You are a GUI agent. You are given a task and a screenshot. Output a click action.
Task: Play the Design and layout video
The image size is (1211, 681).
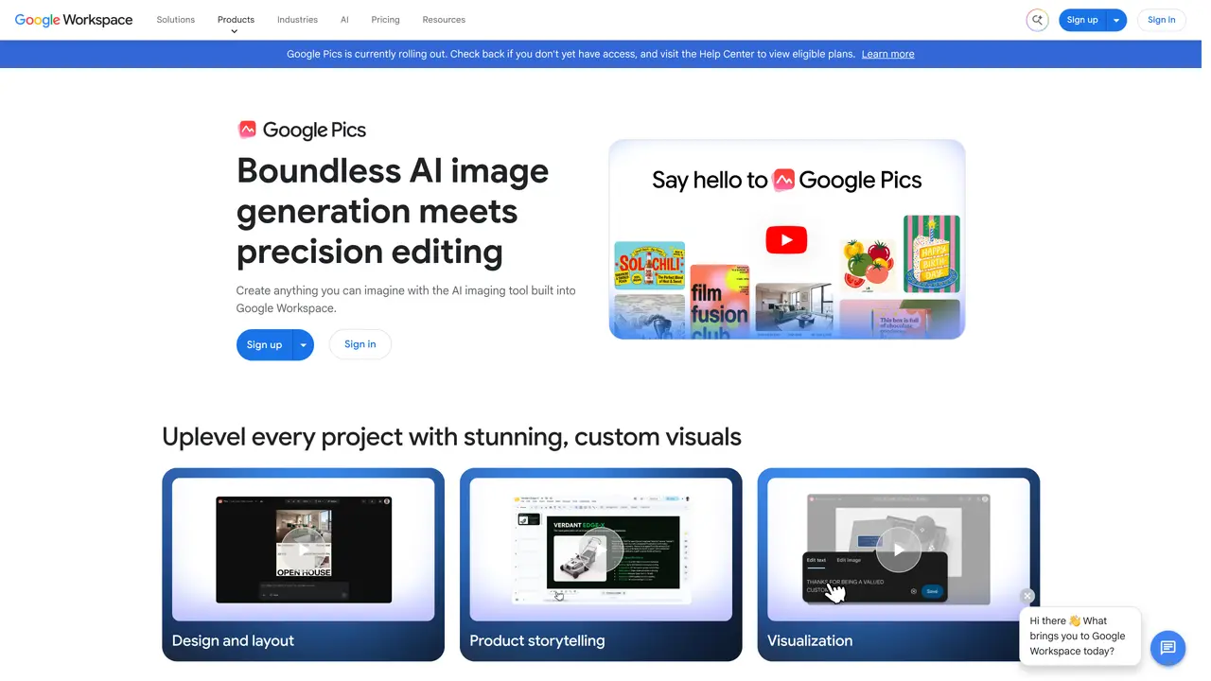[x=303, y=550]
